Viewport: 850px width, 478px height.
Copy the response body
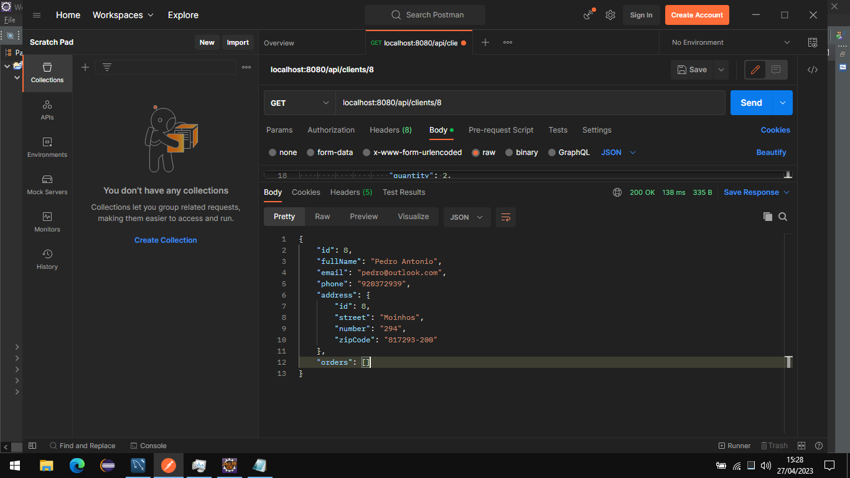[768, 217]
